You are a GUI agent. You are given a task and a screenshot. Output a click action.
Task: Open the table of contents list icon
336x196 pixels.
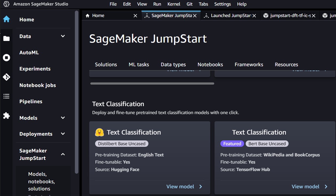pos(6,96)
